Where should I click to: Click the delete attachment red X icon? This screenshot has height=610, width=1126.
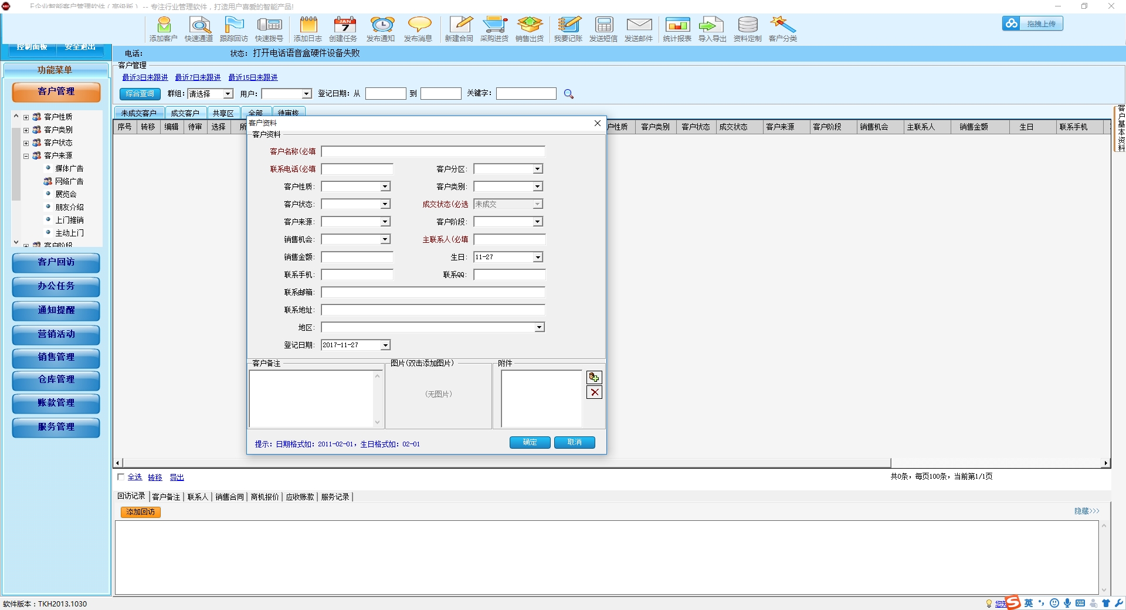(594, 392)
